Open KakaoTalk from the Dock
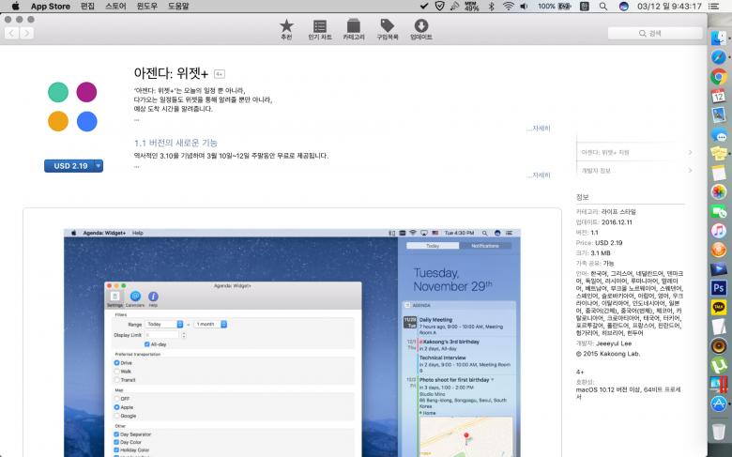 pyautogui.click(x=719, y=307)
